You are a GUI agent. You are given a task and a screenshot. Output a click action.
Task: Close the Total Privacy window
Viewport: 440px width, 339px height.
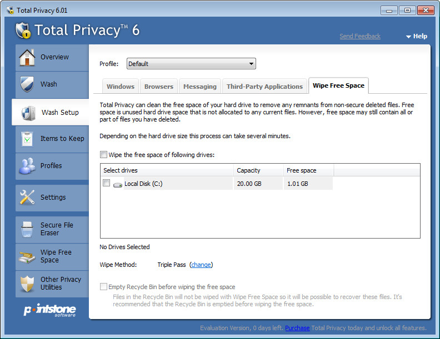click(426, 11)
